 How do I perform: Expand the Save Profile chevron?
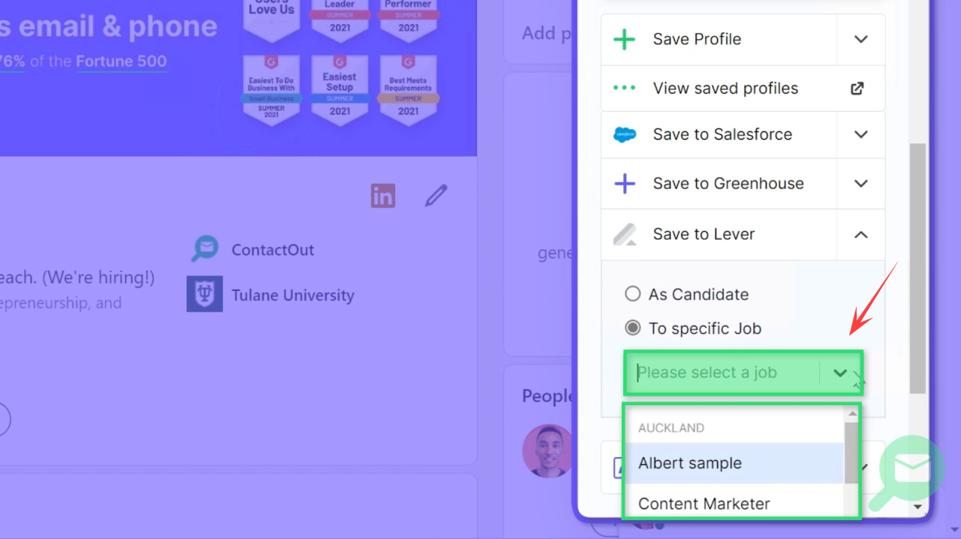pyautogui.click(x=861, y=39)
